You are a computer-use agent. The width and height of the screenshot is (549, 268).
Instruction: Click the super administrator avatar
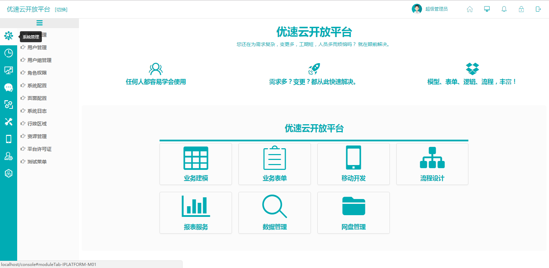[417, 9]
